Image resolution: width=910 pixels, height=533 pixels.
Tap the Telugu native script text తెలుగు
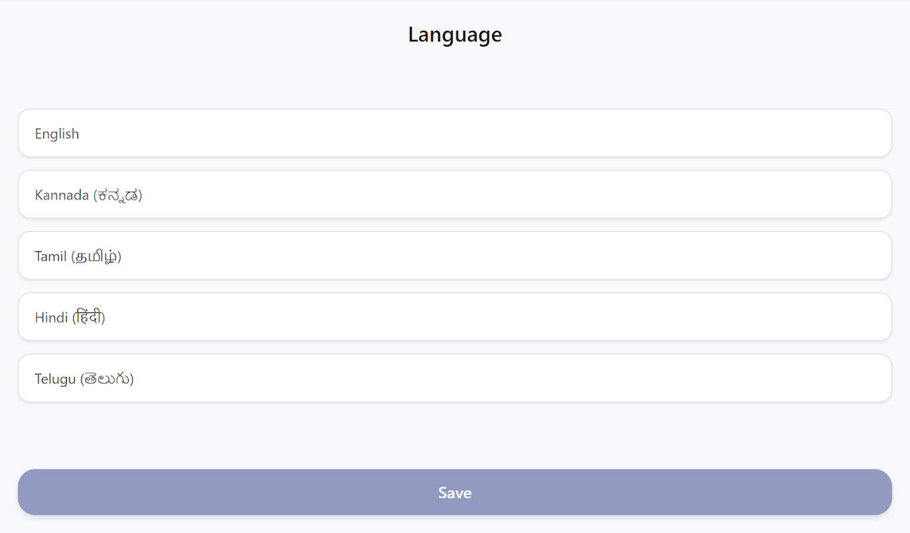pos(107,379)
